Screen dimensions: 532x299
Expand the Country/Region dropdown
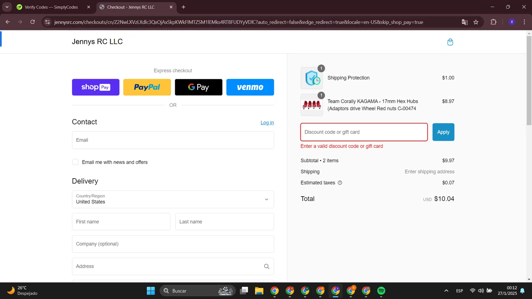coord(173,199)
